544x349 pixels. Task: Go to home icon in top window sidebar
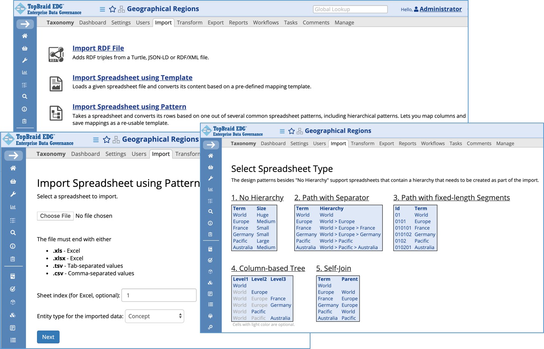click(x=25, y=36)
